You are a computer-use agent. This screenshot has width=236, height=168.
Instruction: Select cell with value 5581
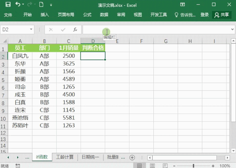69,118
